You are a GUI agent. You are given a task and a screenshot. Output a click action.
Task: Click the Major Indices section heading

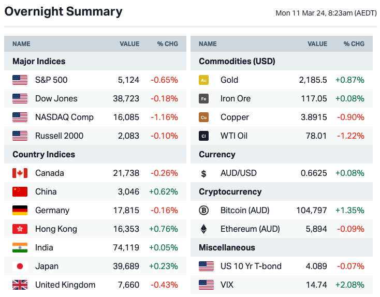pyautogui.click(x=39, y=62)
